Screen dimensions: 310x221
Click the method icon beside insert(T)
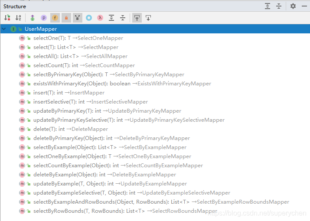tap(22, 92)
